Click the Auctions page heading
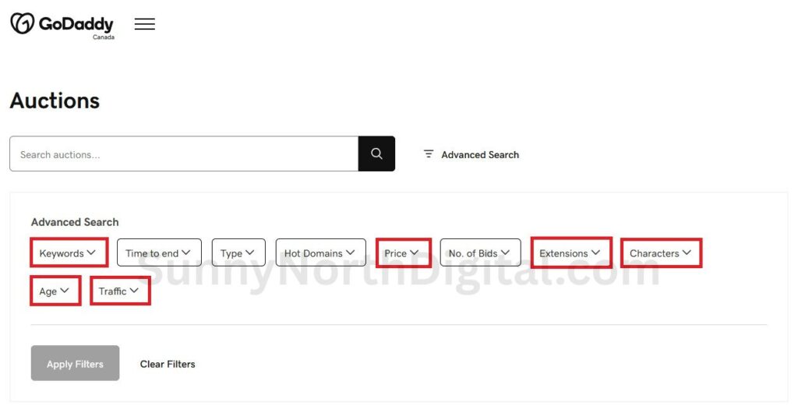 click(55, 101)
